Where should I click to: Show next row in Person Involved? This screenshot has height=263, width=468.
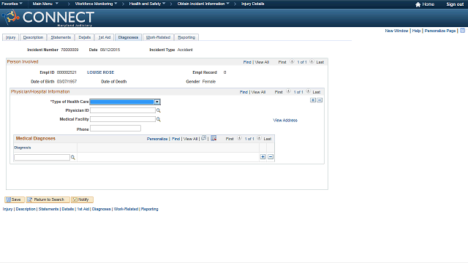point(312,61)
